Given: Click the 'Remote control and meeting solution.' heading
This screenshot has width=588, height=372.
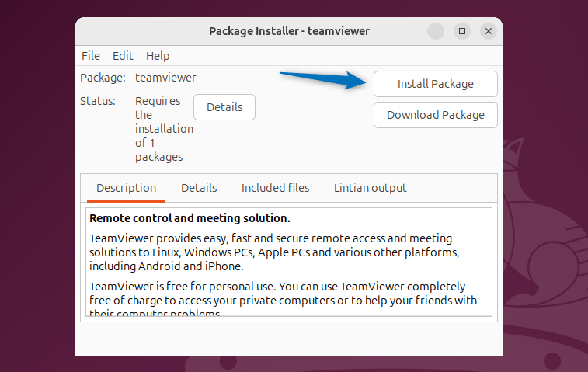Looking at the screenshot, I should pos(190,218).
